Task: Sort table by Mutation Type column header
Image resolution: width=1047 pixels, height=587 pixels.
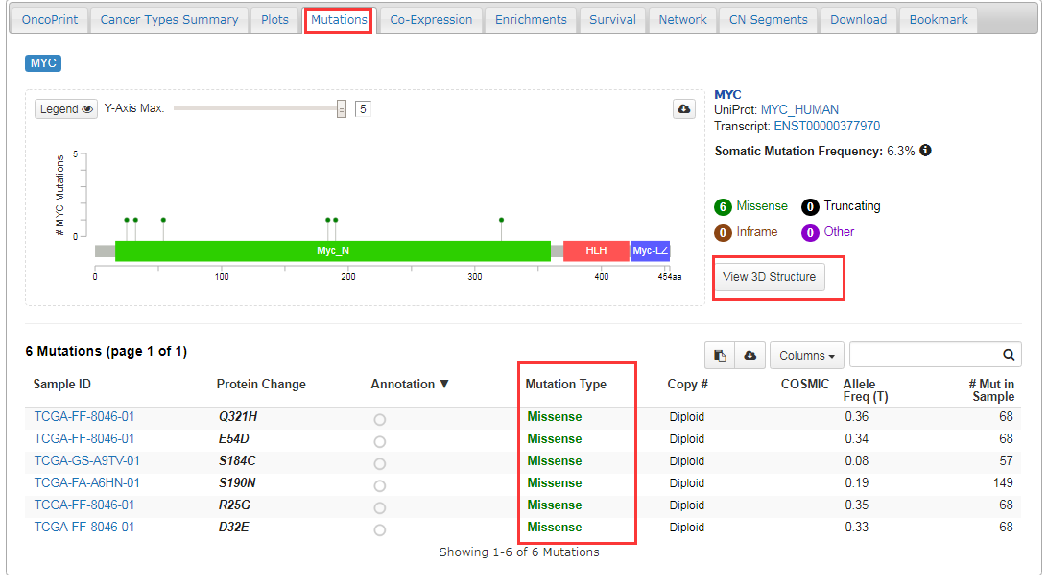Action: [x=565, y=384]
